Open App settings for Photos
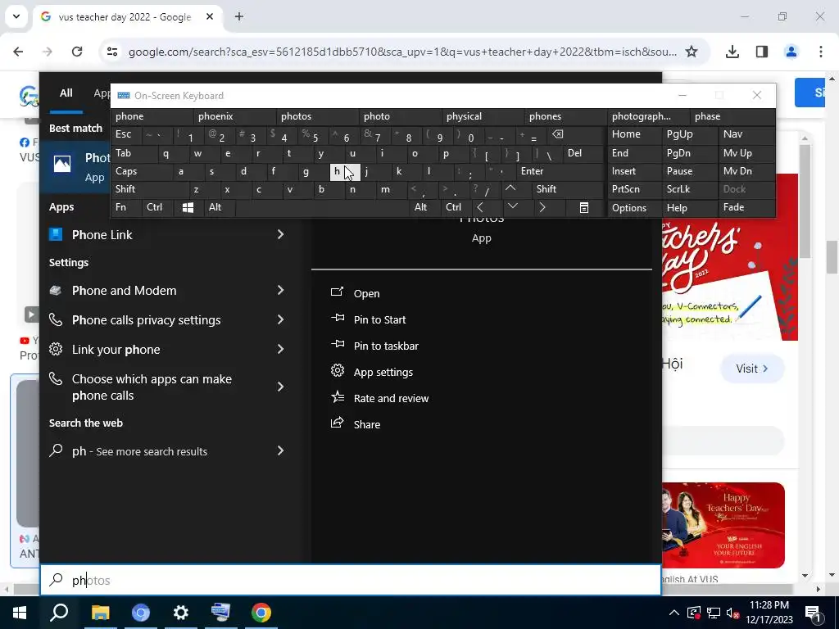 click(x=383, y=372)
